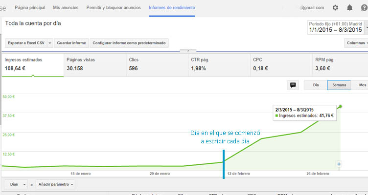The image size is (368, 195).
Task: Click the chart annotations comment icon
Action: coord(293,85)
